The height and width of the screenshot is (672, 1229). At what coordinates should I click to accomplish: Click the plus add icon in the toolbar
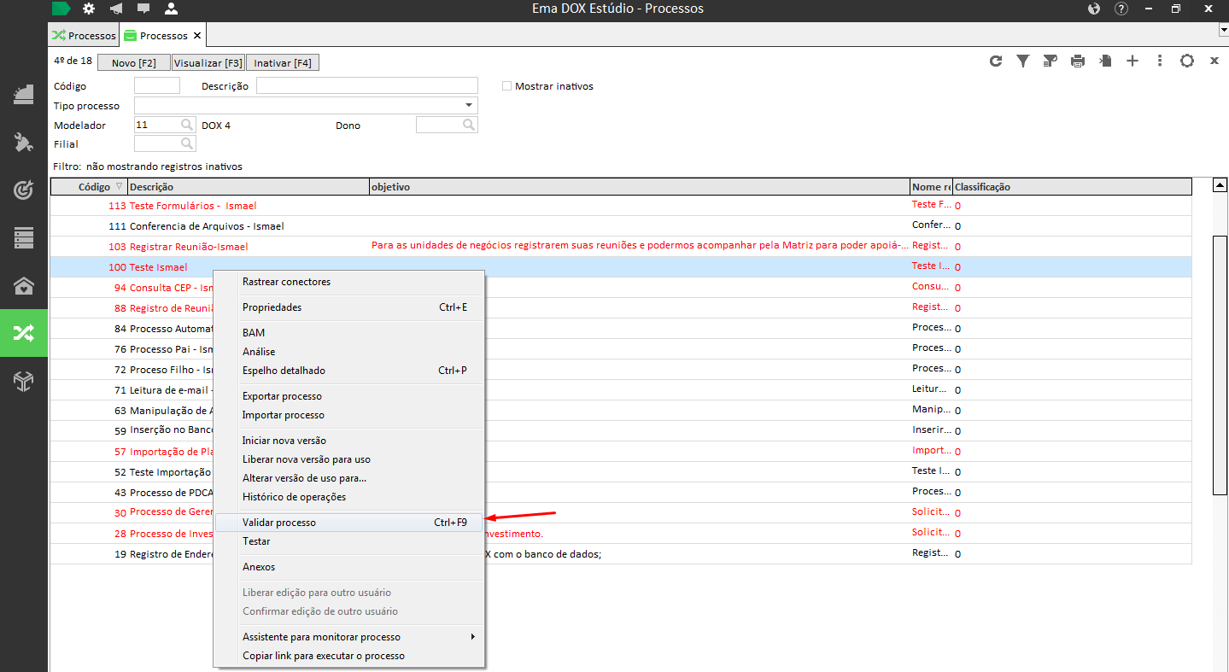click(1132, 61)
